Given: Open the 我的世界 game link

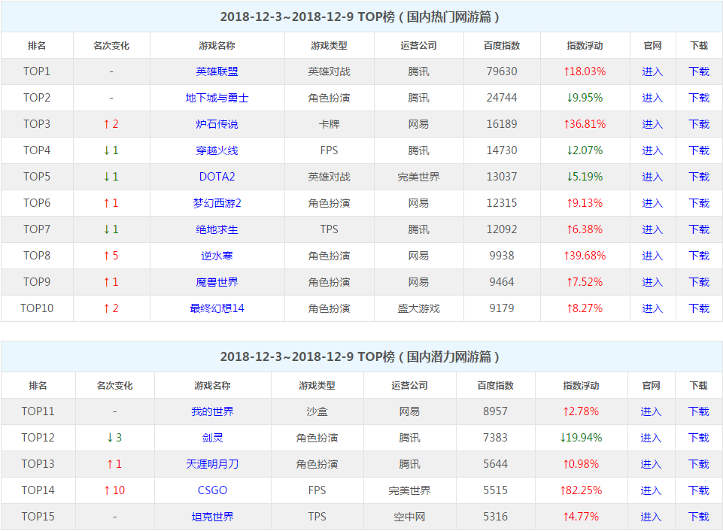Looking at the screenshot, I should coord(212,411).
